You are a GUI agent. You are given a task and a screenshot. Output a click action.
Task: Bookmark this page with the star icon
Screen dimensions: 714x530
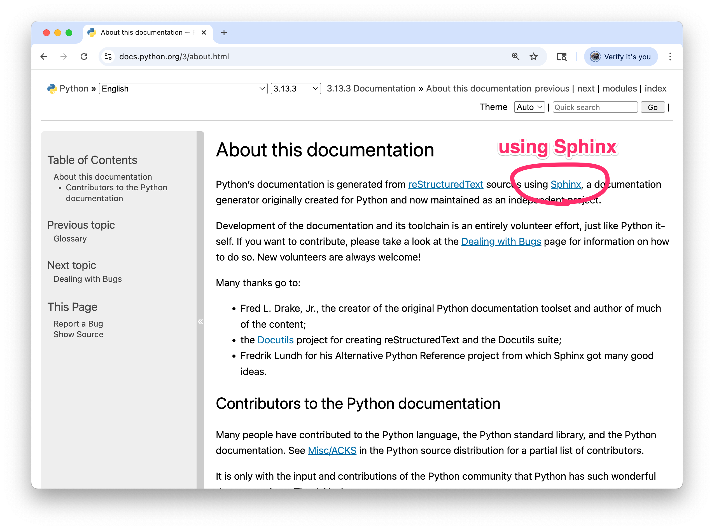coord(534,57)
